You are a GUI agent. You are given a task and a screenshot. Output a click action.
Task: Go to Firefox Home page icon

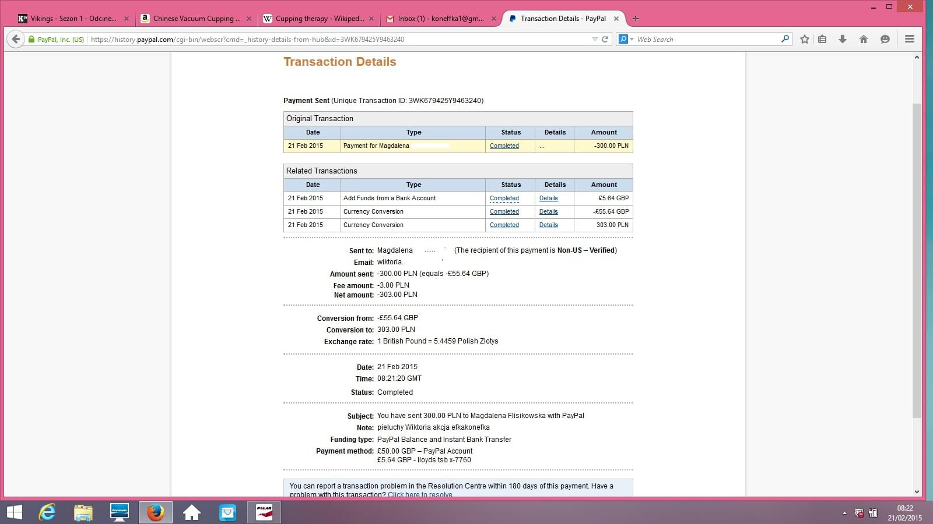click(x=864, y=39)
